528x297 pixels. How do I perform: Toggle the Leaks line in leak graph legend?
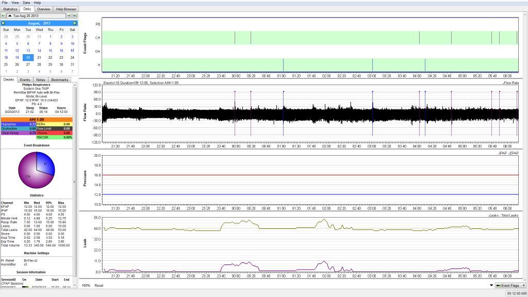point(494,214)
